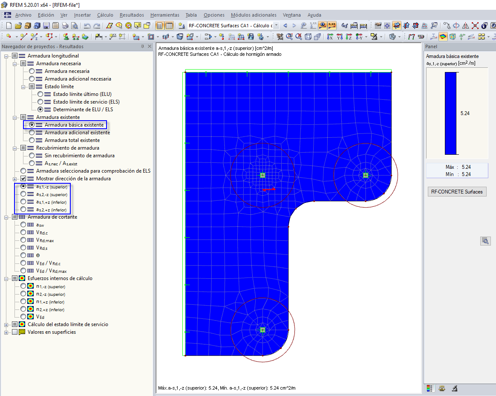Select Armadura adicional existente radio
Screen dimensions: 496x396
(x=32, y=133)
